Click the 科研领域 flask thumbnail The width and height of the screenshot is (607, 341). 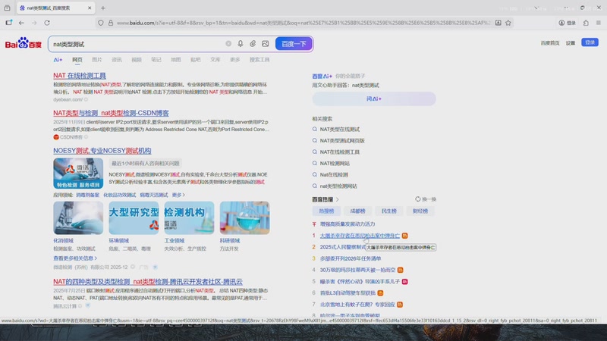point(244,217)
